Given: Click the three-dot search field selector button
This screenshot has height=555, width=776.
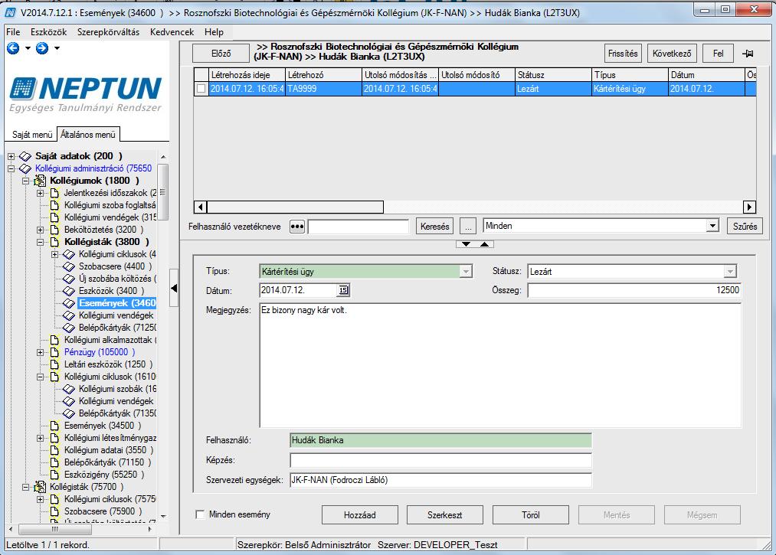Looking at the screenshot, I should [x=297, y=227].
